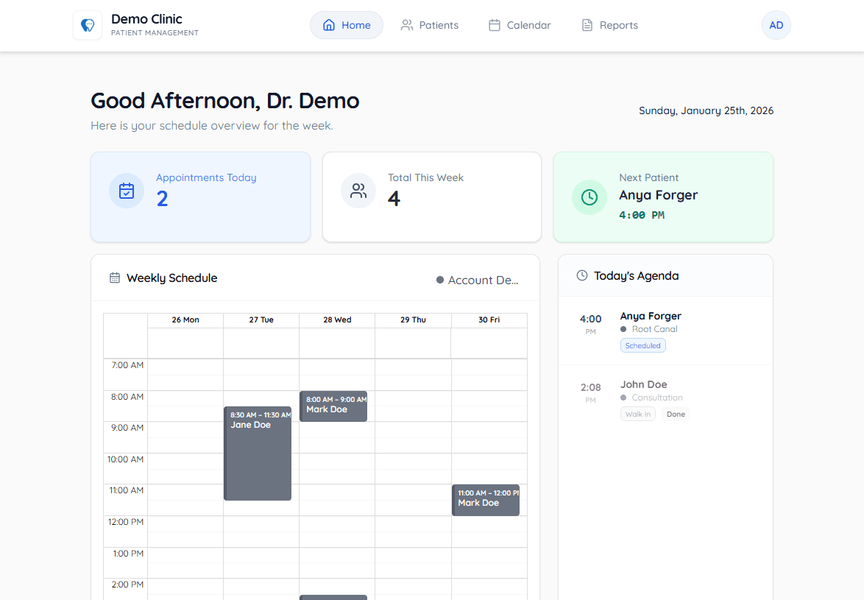This screenshot has width=864, height=600.
Task: Go to the Patients tab
Action: [x=430, y=25]
